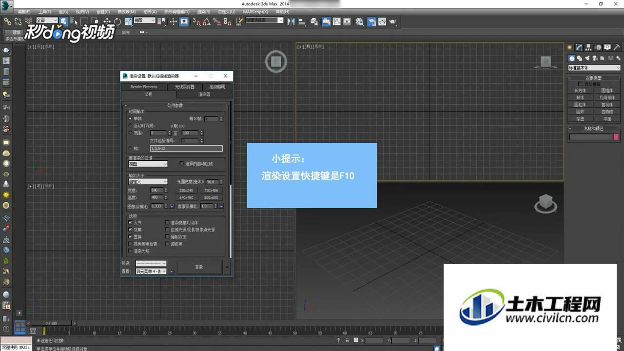Open the Modify command panel tab
624x351 pixels.
579,47
